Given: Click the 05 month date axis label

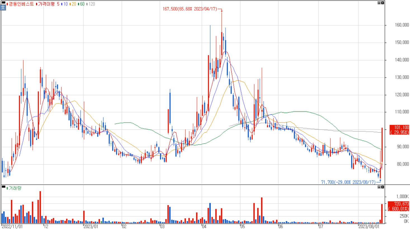Looking at the screenshot, I should tap(243, 226).
